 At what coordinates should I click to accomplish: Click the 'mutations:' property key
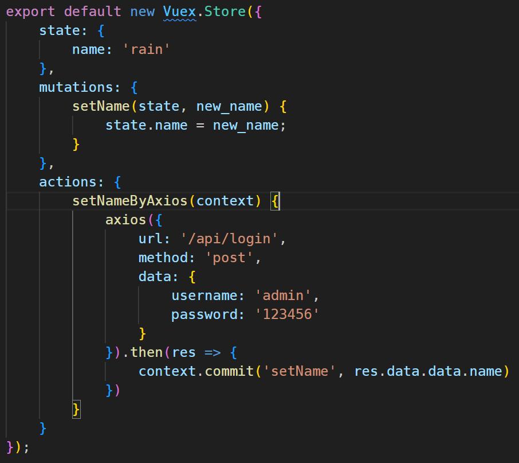[80, 87]
